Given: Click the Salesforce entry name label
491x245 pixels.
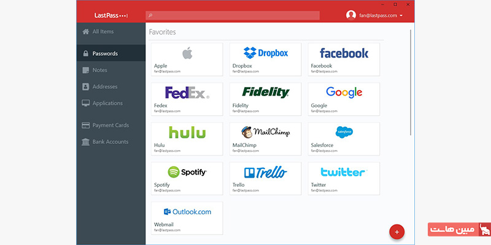Looking at the screenshot, I should 322,145.
